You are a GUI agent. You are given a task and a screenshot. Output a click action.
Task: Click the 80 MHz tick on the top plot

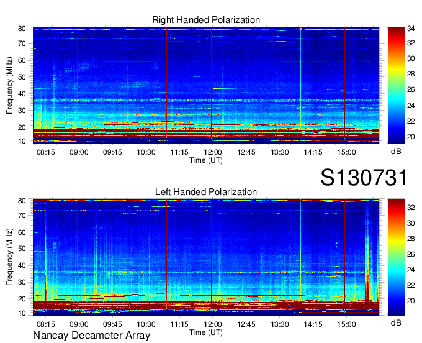pos(22,29)
